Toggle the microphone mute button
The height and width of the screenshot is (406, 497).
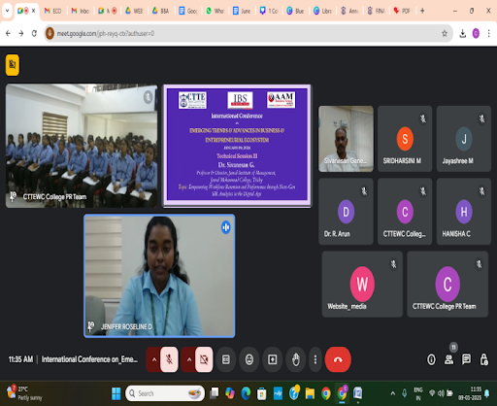tap(169, 359)
